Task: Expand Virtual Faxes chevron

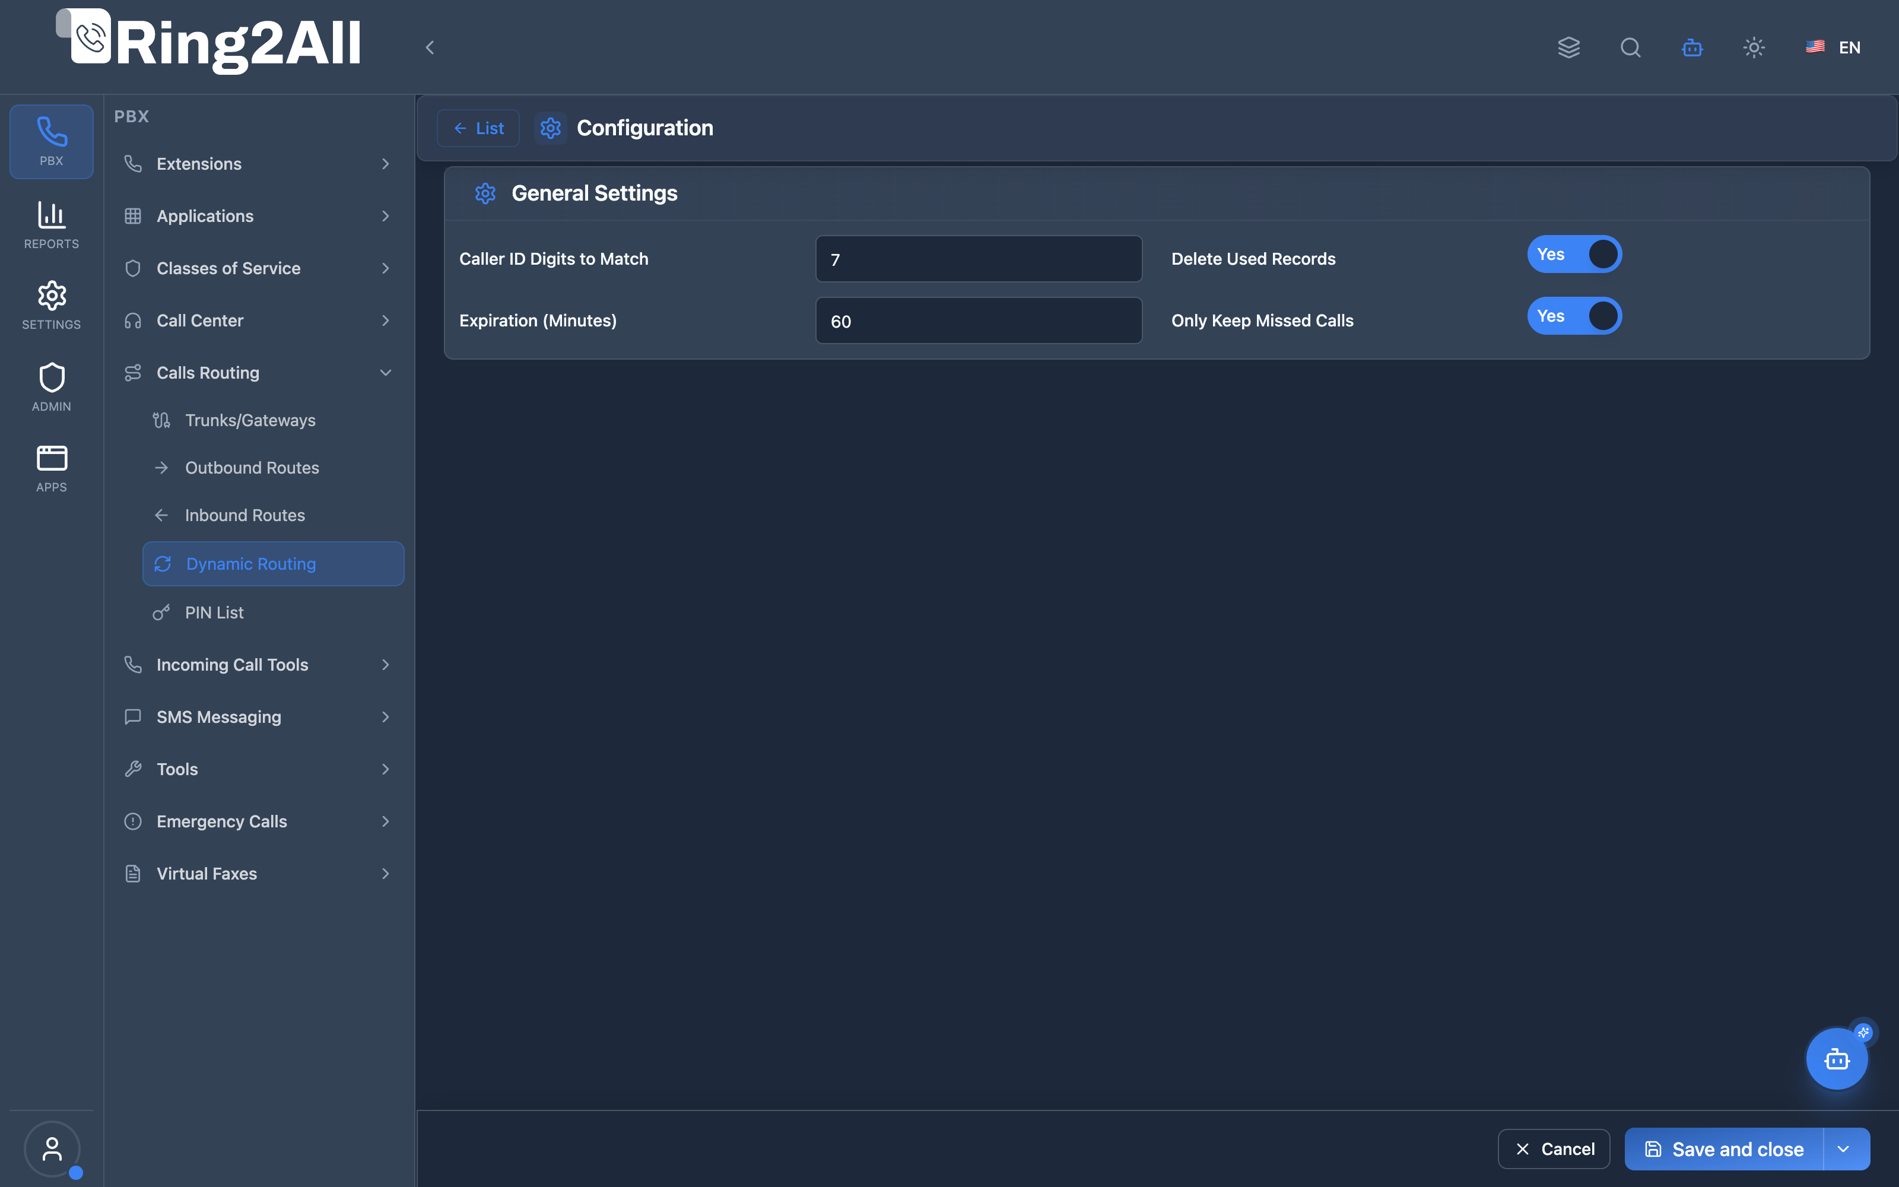Action: pos(385,874)
